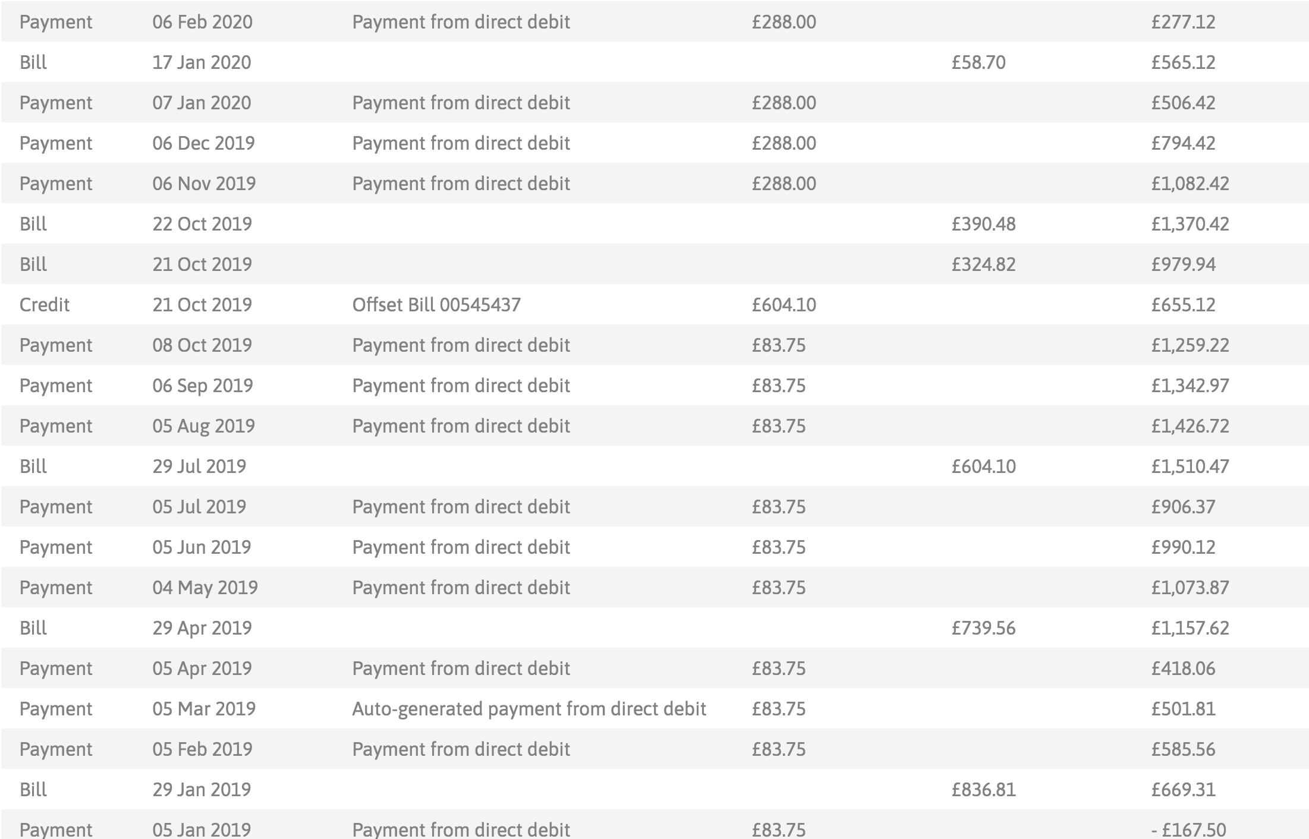Click the £390.48 bill amount
Viewport: 1309px width, 839px height.
pos(983,224)
